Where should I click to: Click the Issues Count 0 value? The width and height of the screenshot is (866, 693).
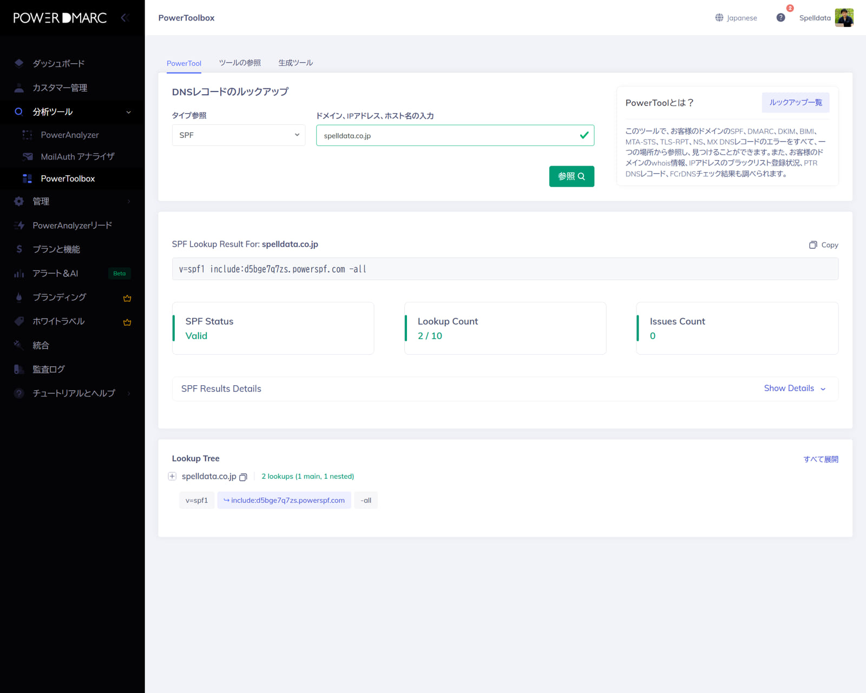tap(653, 336)
